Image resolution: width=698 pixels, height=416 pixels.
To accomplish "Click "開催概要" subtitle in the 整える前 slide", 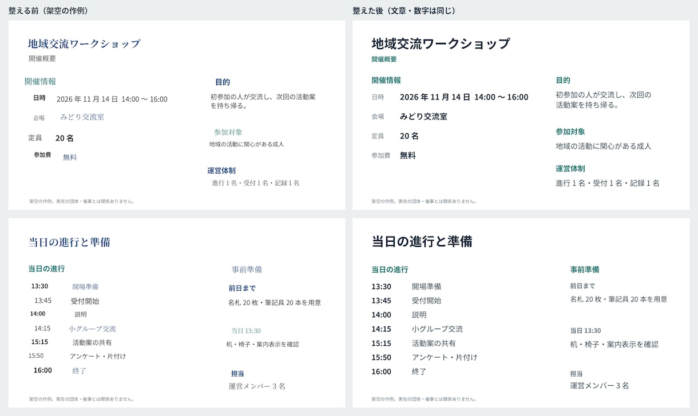I will click(42, 58).
